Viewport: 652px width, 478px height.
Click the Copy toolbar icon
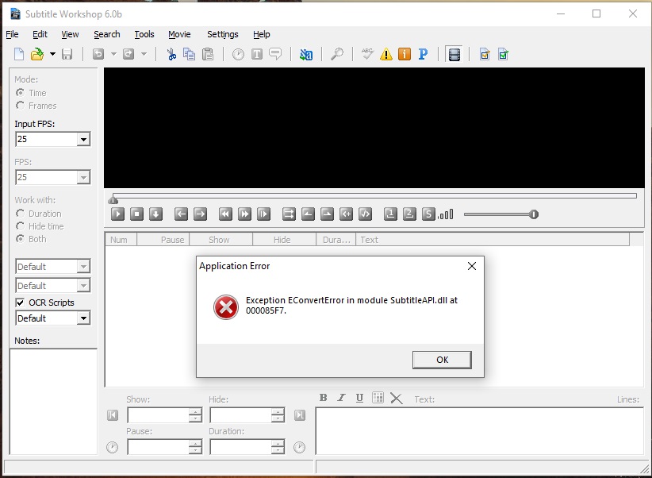click(190, 54)
